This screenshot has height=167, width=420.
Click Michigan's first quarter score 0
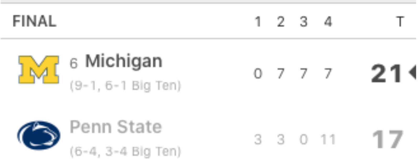(258, 74)
